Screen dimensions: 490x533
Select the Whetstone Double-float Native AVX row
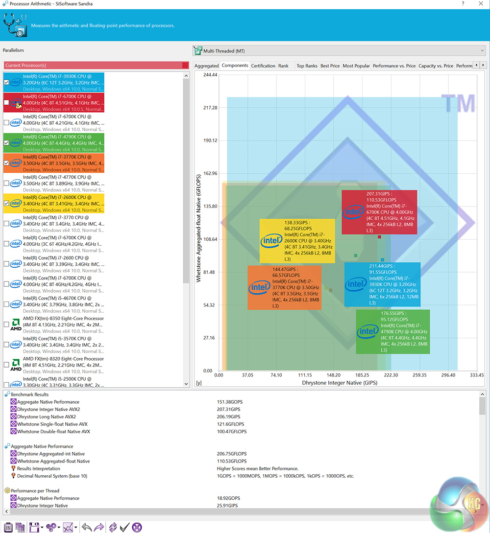tap(242, 431)
